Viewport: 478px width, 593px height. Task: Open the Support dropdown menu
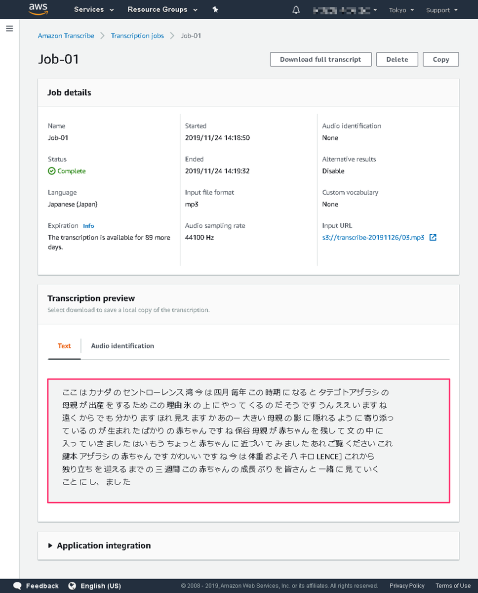click(442, 10)
